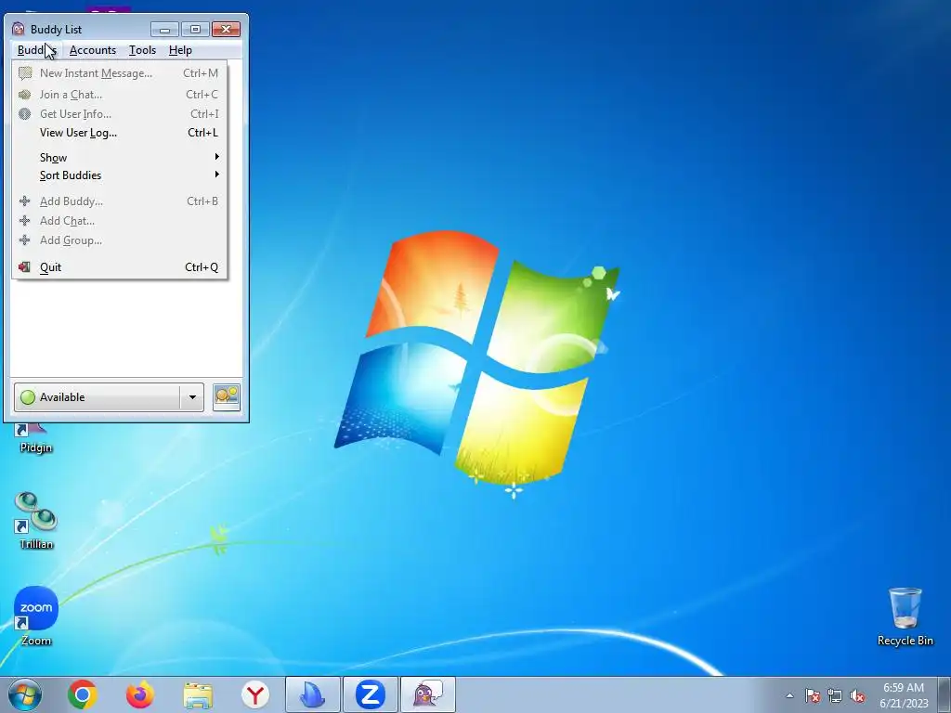Click the New Instant Message chat icon
Image resolution: width=951 pixels, height=713 pixels.
(25, 73)
